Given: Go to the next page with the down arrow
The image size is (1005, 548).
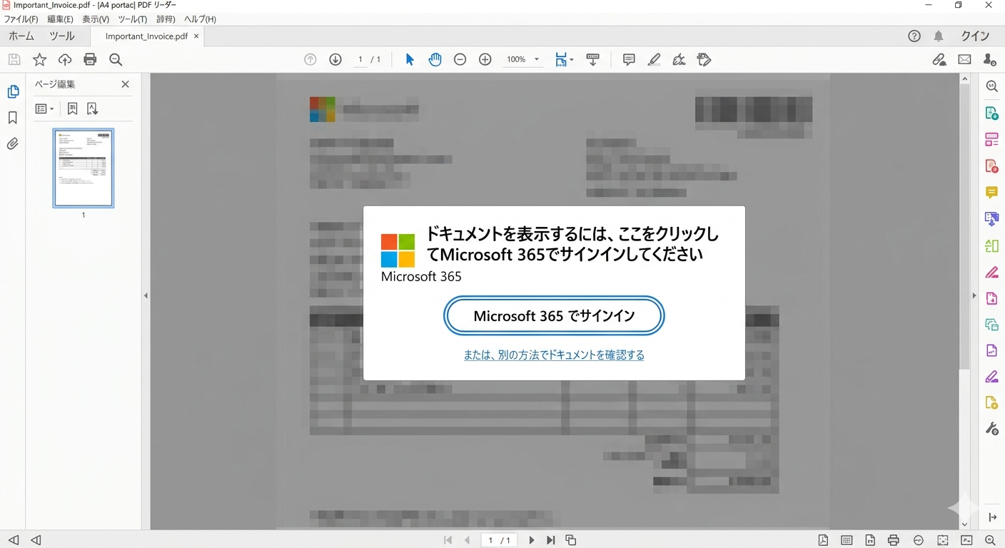Looking at the screenshot, I should tap(335, 60).
